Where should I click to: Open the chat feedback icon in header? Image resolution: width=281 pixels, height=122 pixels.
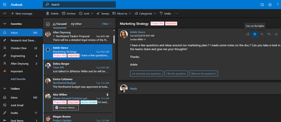[x=262, y=5]
